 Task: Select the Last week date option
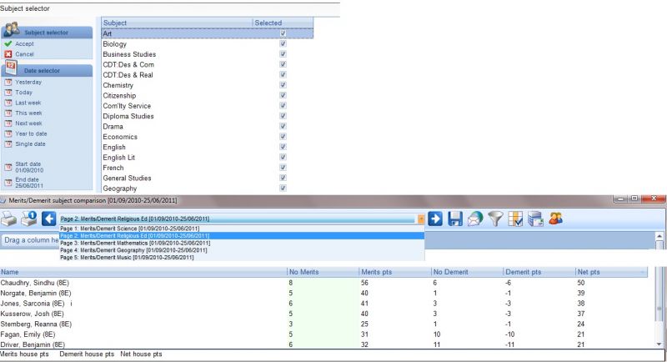click(28, 103)
